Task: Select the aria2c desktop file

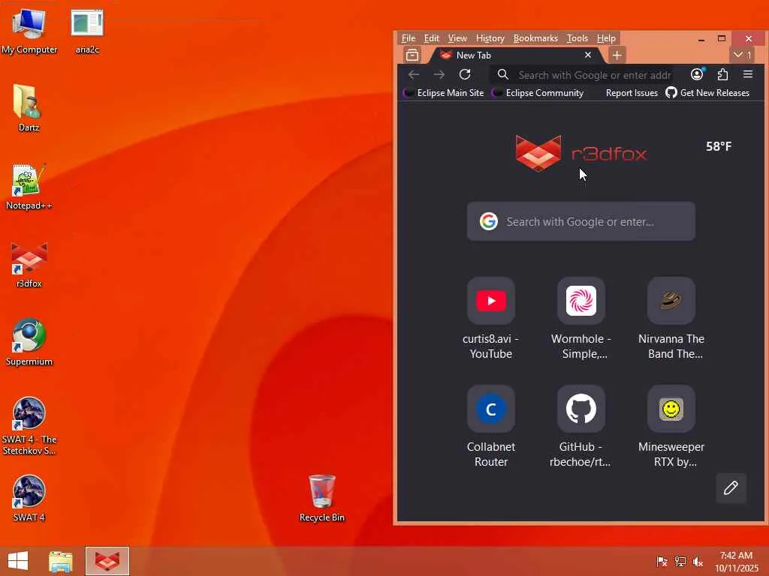Action: 87,30
